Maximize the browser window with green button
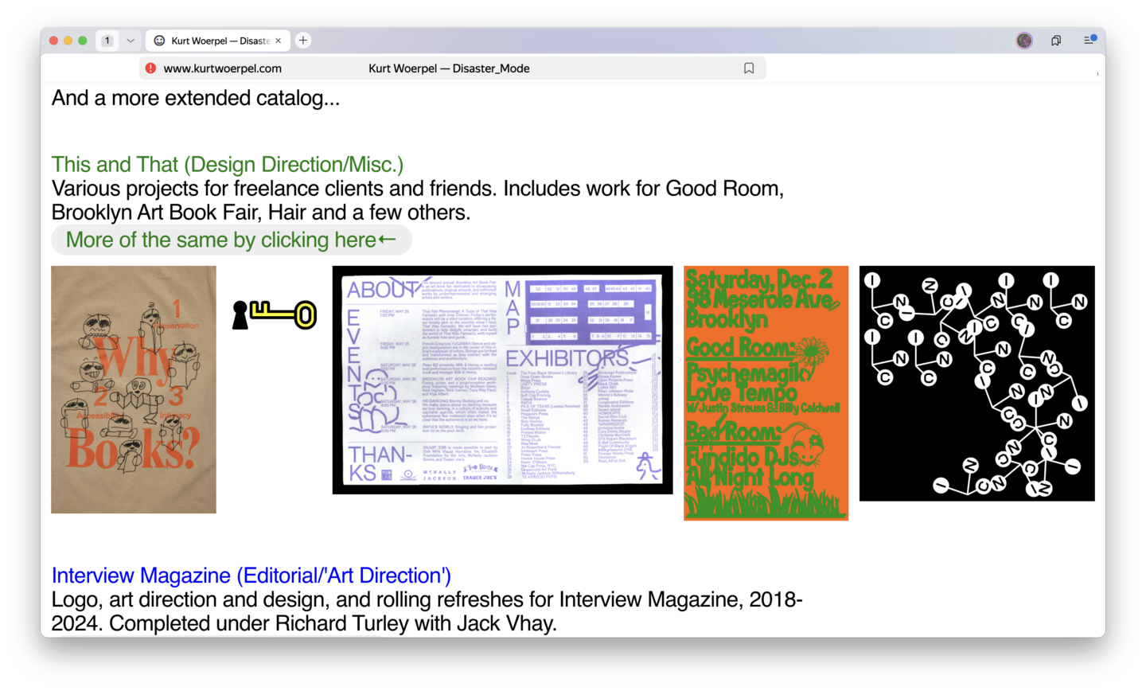The width and height of the screenshot is (1146, 691). tap(83, 41)
